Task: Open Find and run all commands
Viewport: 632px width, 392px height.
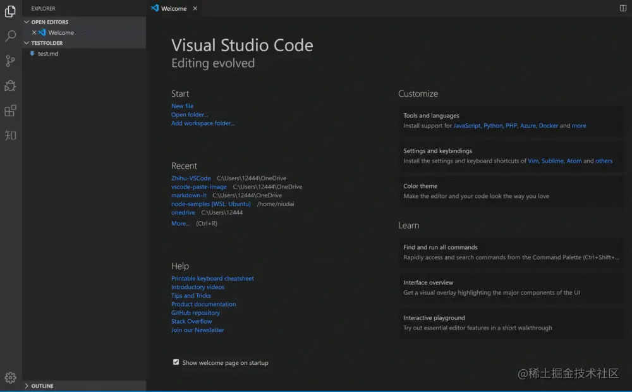Action: (x=511, y=252)
